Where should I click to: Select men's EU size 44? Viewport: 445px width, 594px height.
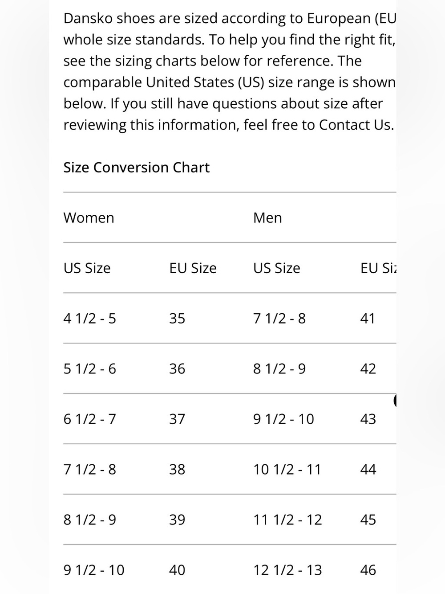click(368, 470)
